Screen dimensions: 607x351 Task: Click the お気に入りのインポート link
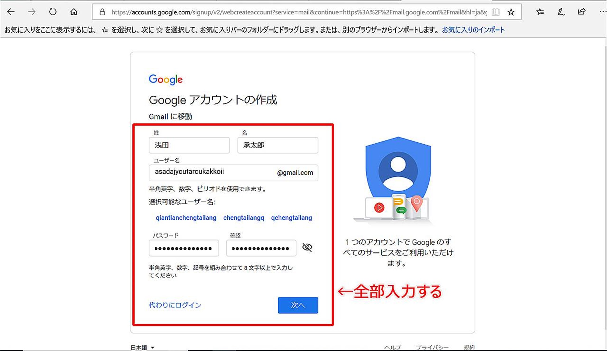(x=473, y=30)
